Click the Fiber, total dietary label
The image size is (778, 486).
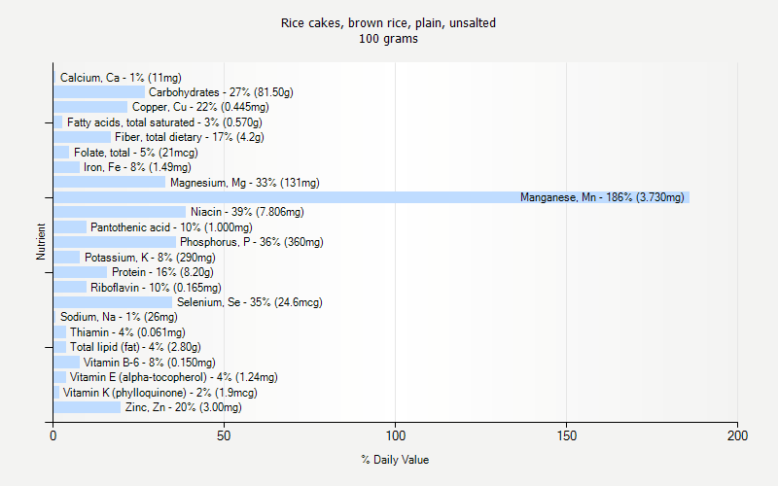[190, 137]
